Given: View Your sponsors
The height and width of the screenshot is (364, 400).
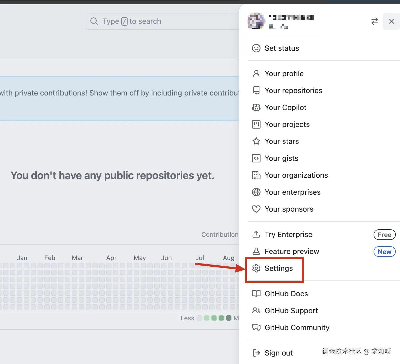Looking at the screenshot, I should [324, 209].
